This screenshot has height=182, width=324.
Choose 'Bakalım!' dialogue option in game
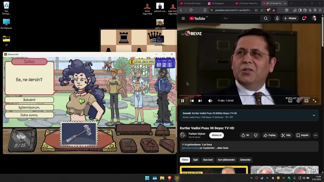click(29, 100)
